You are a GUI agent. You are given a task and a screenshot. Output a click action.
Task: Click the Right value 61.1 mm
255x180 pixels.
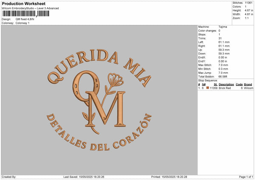point(224,46)
